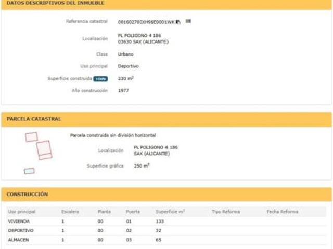Click the 'Año construcción' label

coord(89,91)
